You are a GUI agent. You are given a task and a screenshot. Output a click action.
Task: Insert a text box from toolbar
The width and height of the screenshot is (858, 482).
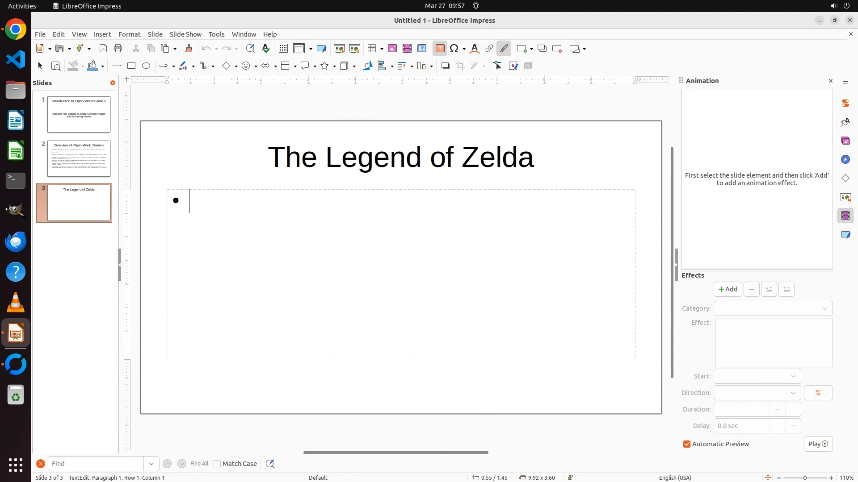click(x=440, y=49)
